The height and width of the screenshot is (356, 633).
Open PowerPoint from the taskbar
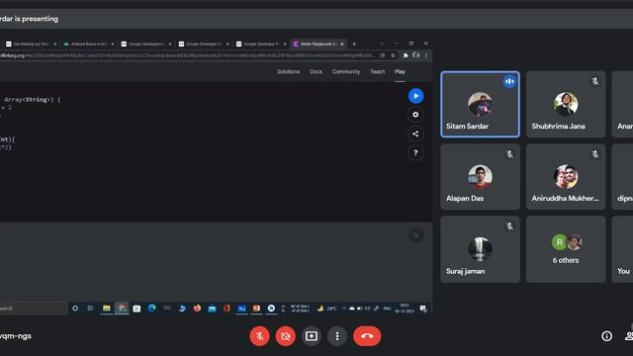coord(256,309)
